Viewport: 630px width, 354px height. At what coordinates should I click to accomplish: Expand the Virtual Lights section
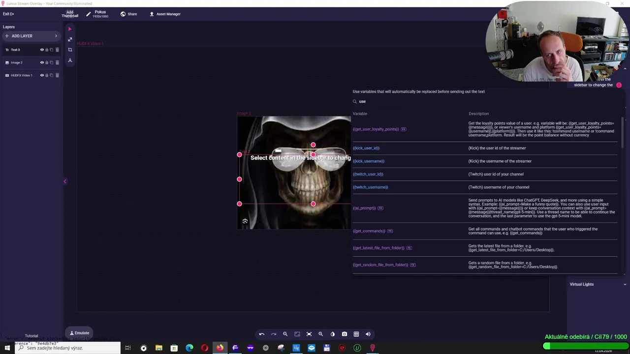coord(625,284)
